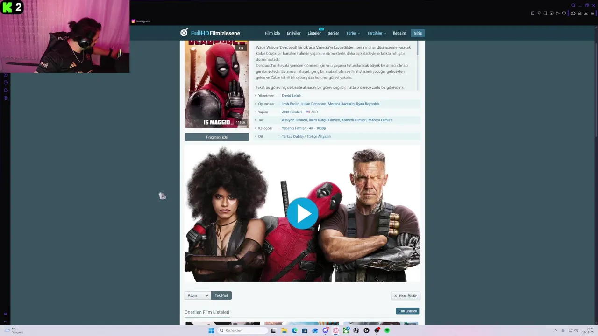The image size is (598, 336).
Task: Open Spotify from taskbar
Action: click(x=387, y=330)
